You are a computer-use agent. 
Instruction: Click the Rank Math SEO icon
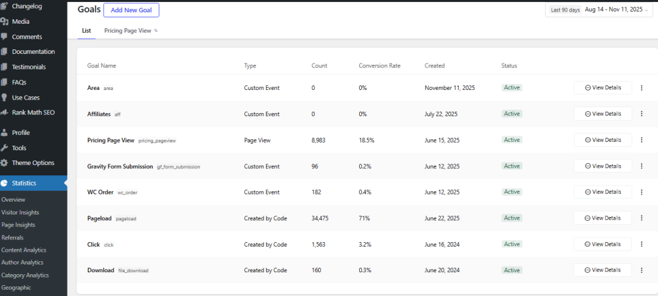pyautogui.click(x=4, y=112)
